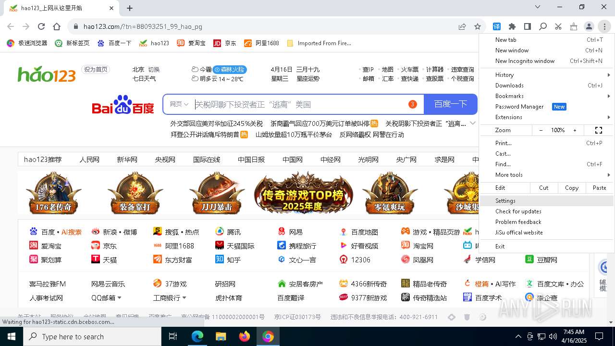Open the Extensions puzzle icon
Image resolution: width=615 pixels, height=346 pixels.
click(512, 26)
